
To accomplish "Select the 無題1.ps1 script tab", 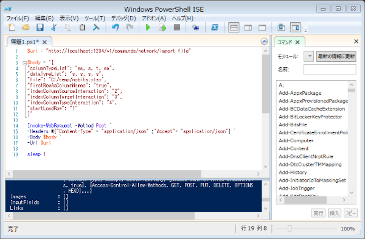I will click(25, 42).
